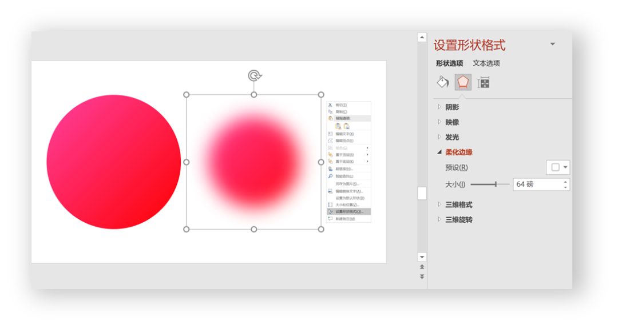The height and width of the screenshot is (329, 618).
Task: Click the rotation handle above the blurred circle
Action: tap(255, 75)
